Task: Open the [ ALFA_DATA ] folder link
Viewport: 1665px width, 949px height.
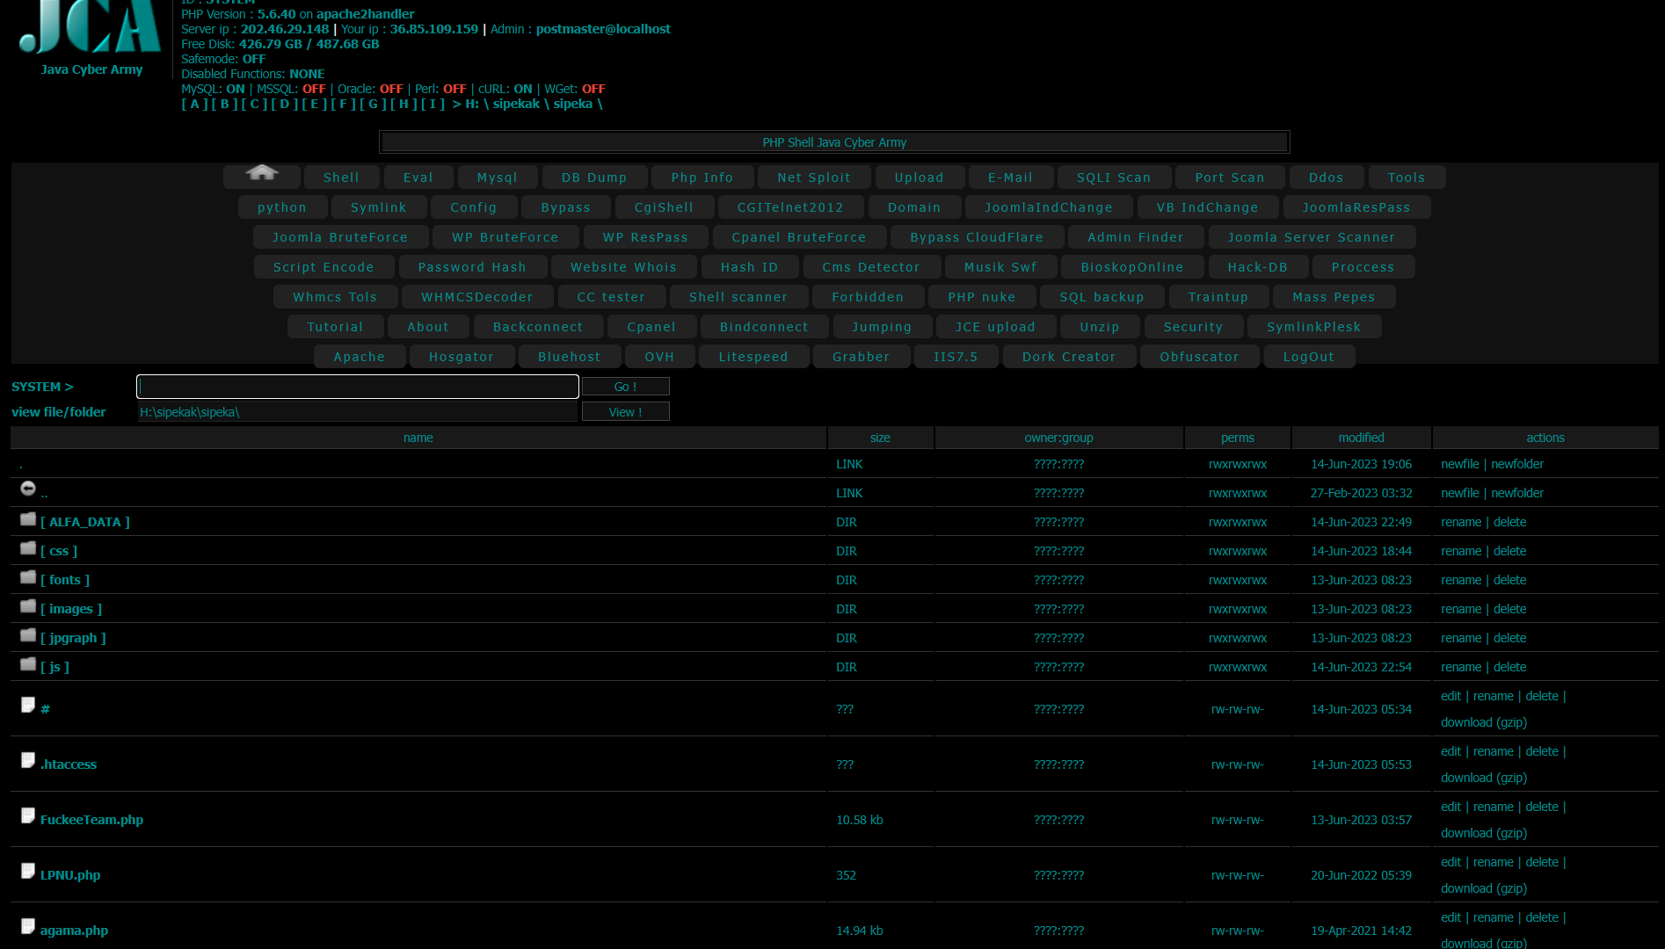Action: 85,522
